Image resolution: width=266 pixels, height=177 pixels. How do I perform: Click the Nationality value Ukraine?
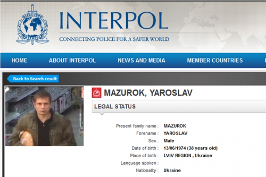tap(172, 170)
